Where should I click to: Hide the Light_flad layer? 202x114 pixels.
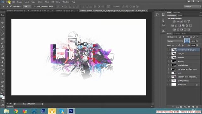169,54
